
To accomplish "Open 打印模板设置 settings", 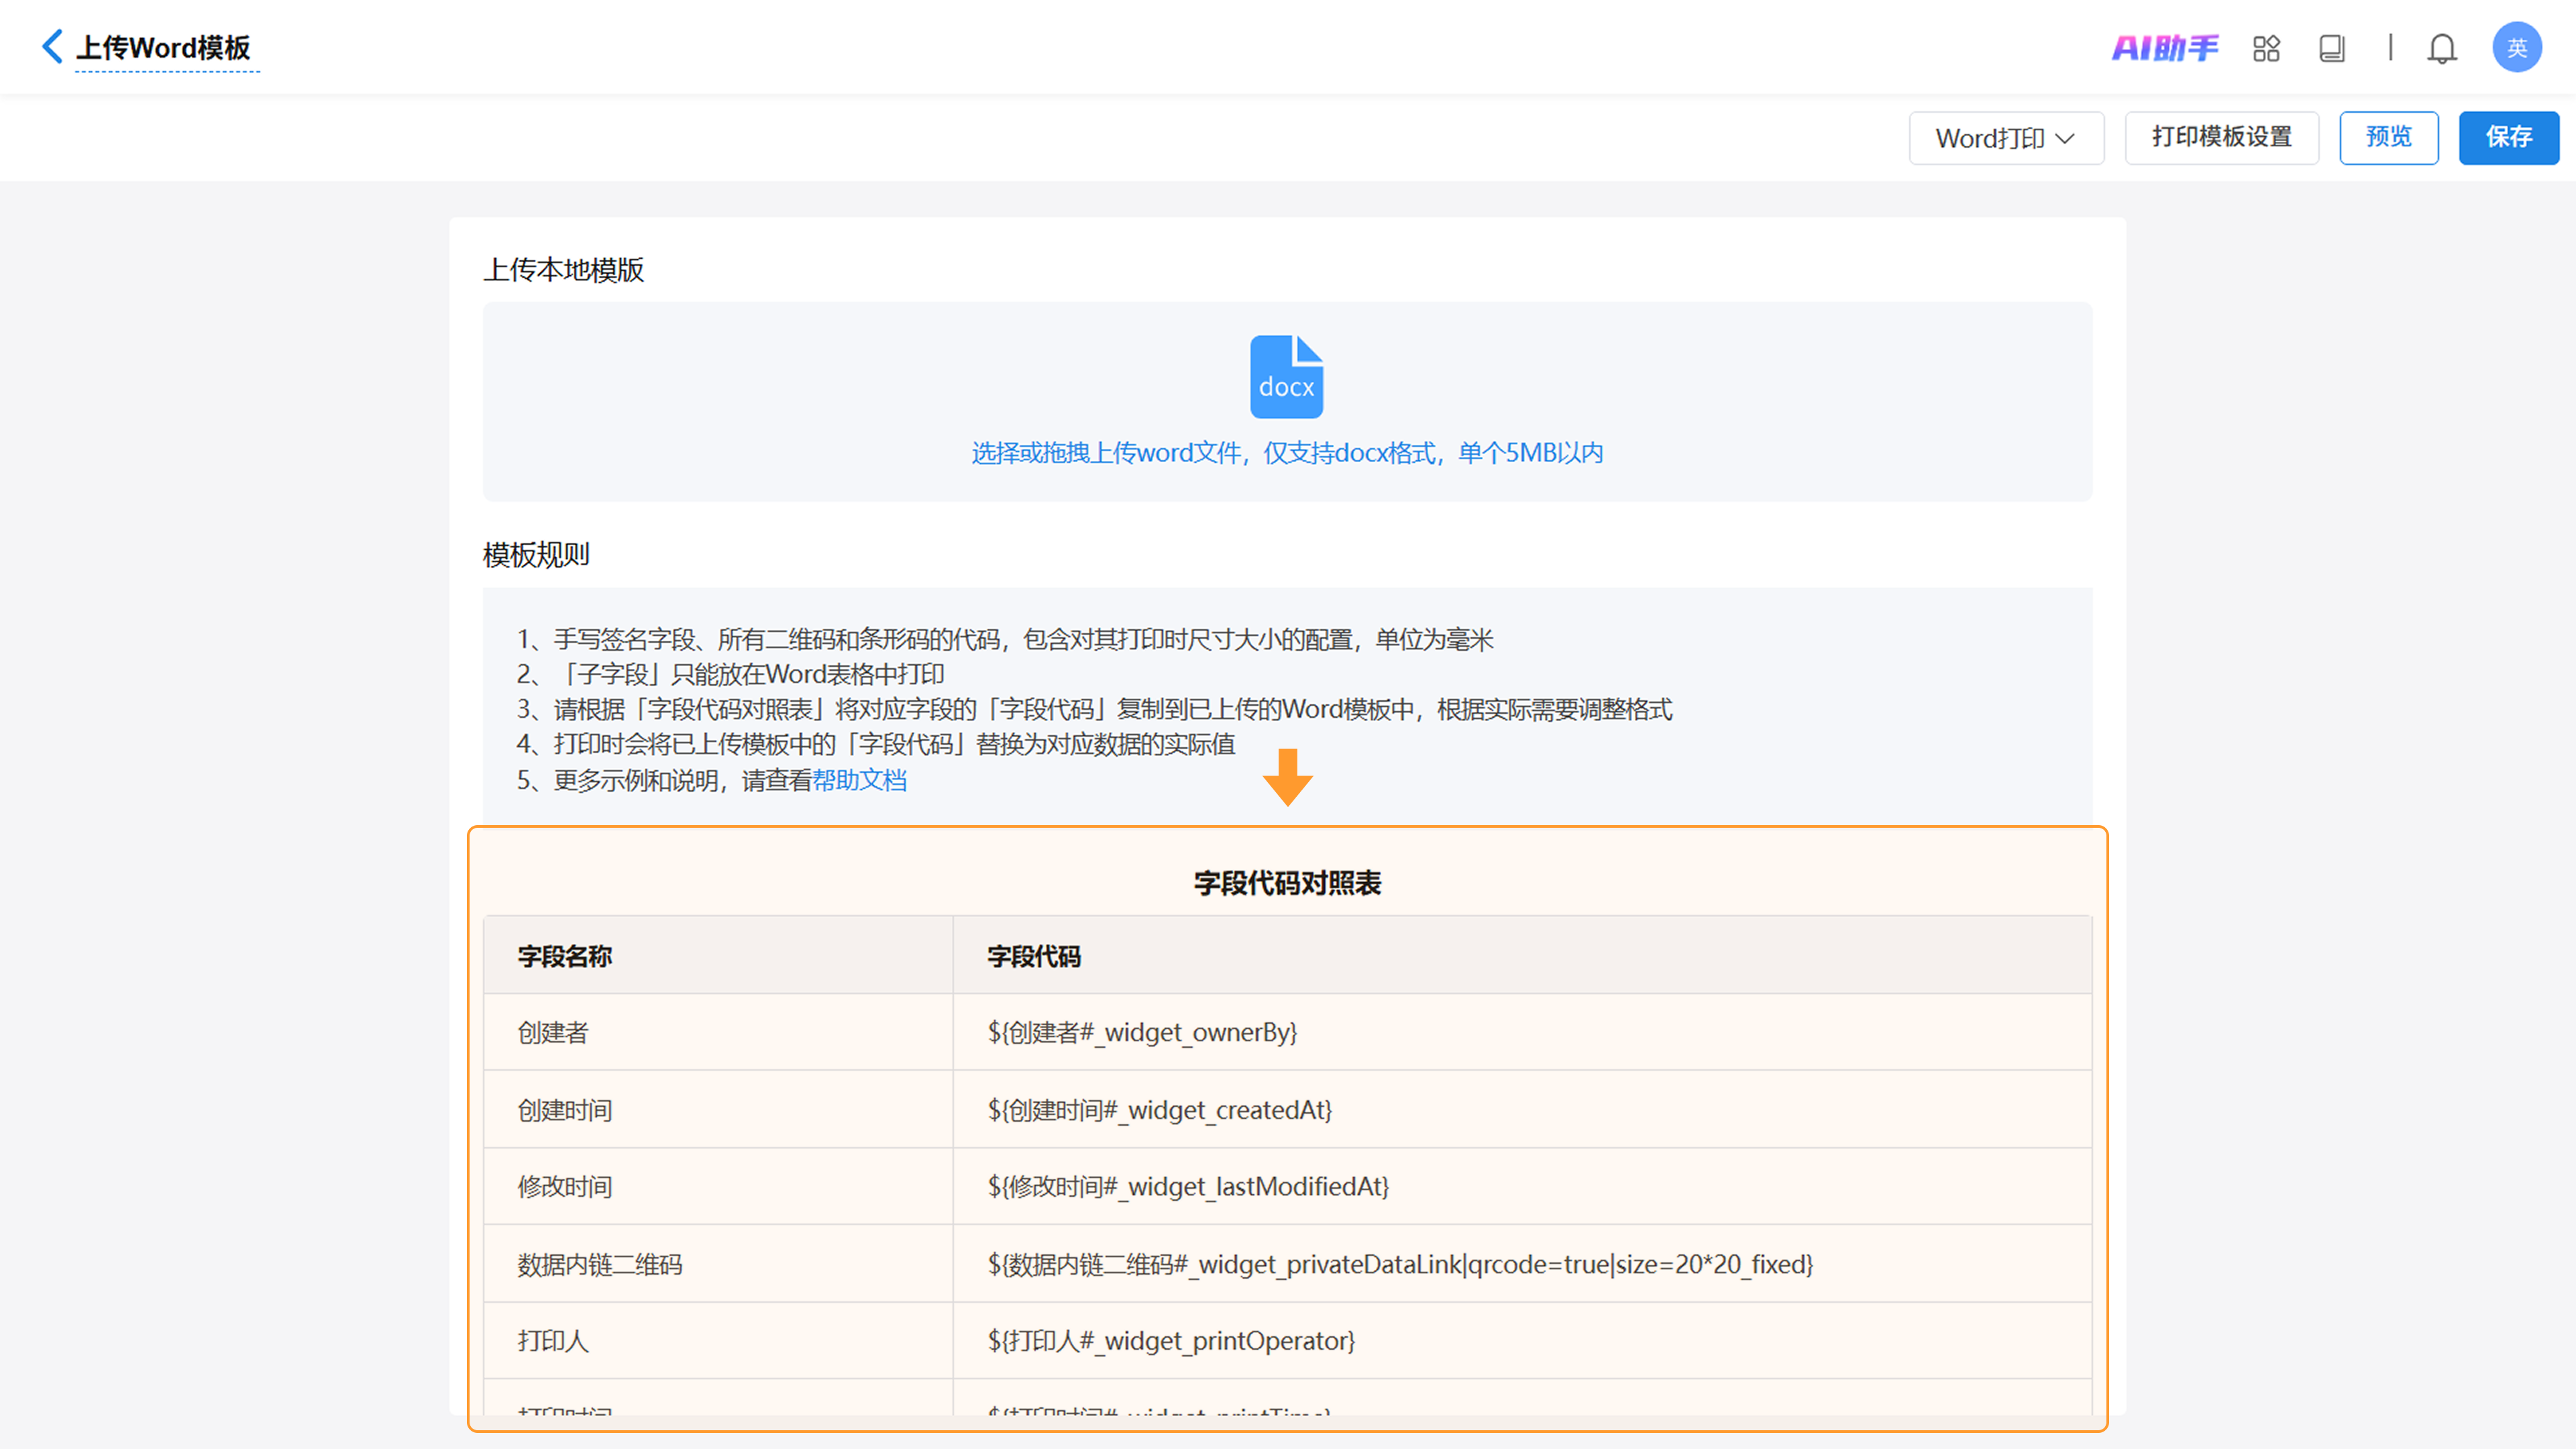I will pyautogui.click(x=2221, y=137).
